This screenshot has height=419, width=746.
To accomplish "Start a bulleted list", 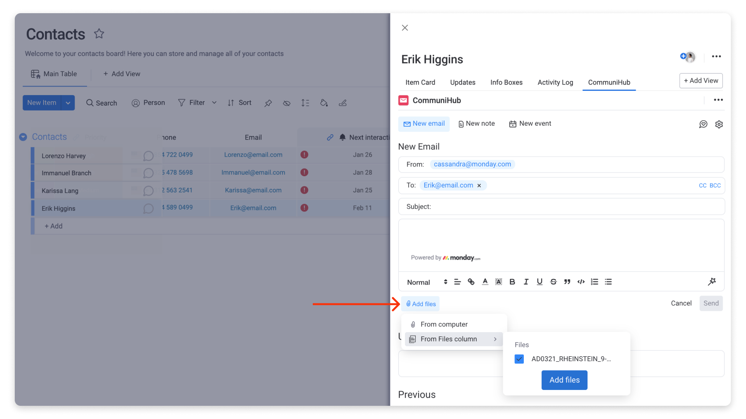I will (x=608, y=282).
